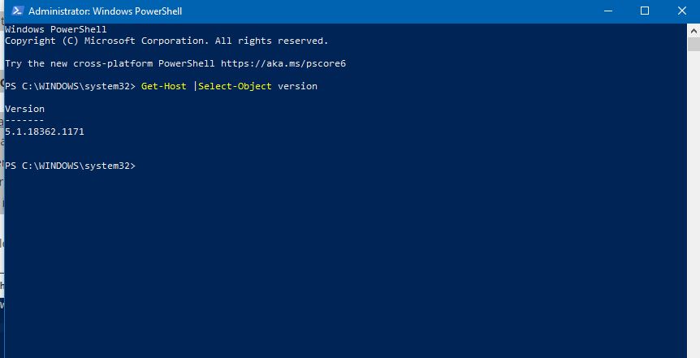This screenshot has height=358, width=700.
Task: Click the 'Copyright (C) Microsoft Corporation' line
Action: coord(166,41)
